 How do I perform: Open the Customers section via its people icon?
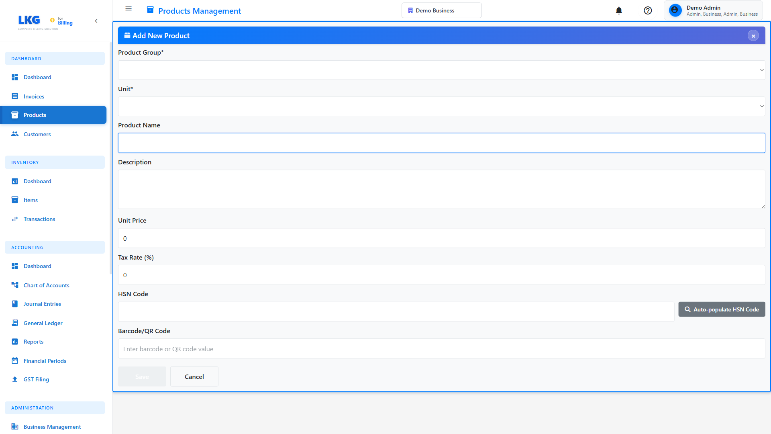[x=15, y=134]
